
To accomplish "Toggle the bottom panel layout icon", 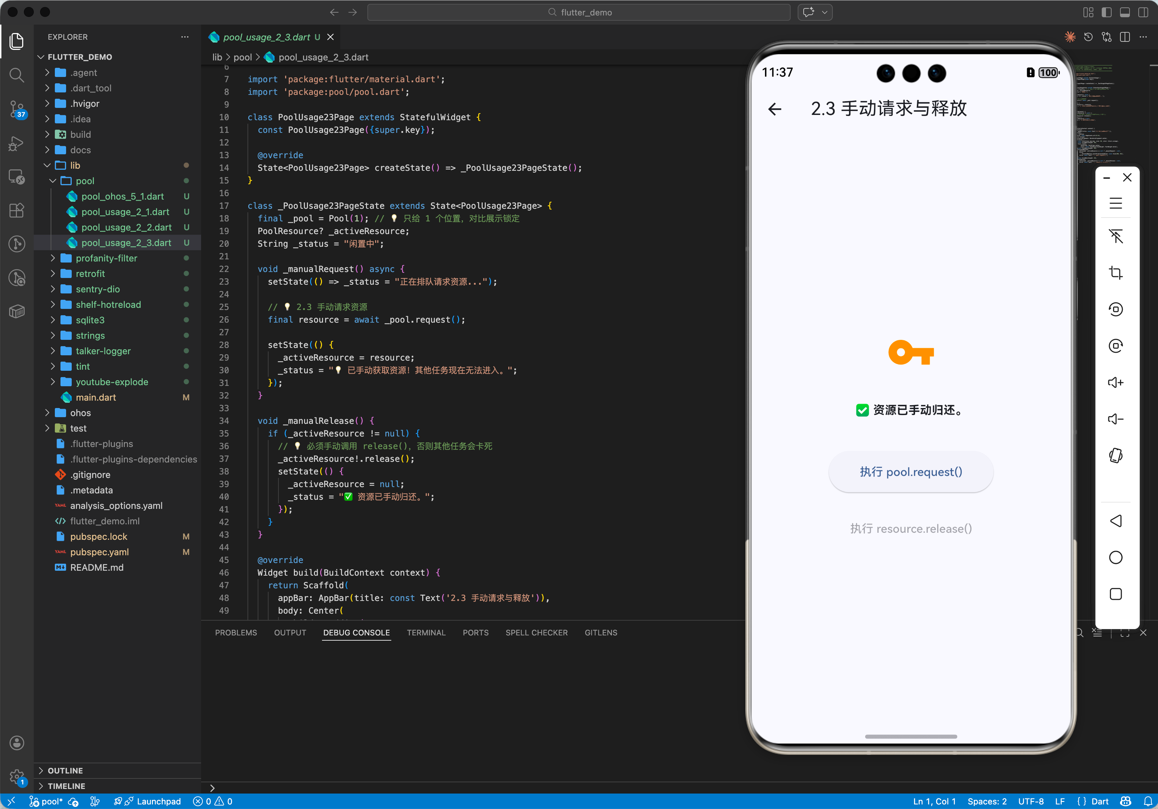I will (1125, 12).
